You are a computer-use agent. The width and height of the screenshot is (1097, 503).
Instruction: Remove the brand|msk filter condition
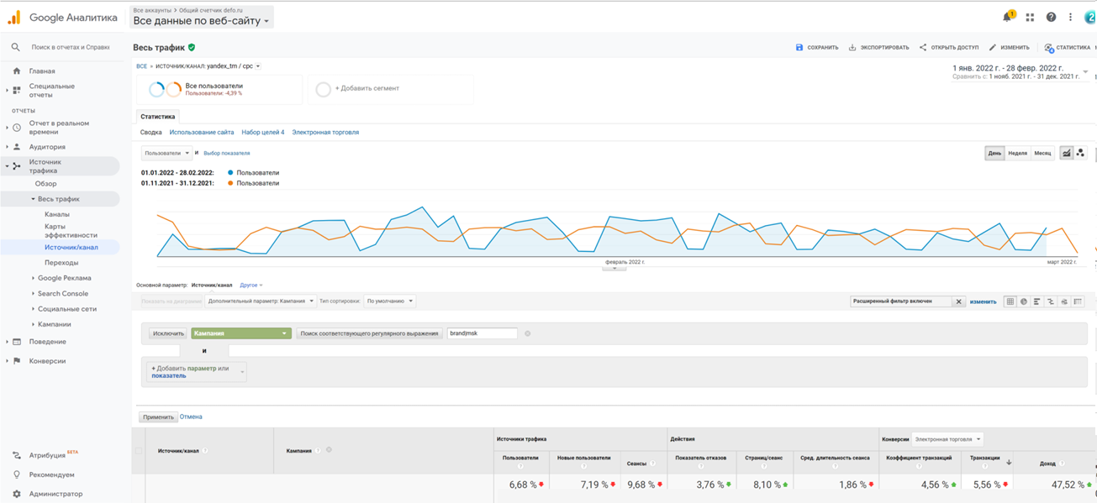pos(528,333)
